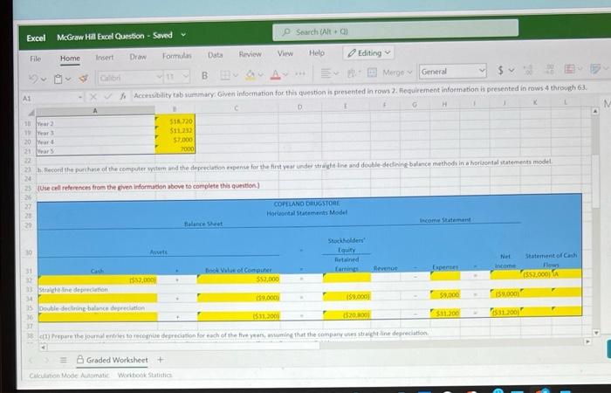Expand the currency format dropdown arrow
The image size is (611, 393).
pyautogui.click(x=511, y=70)
